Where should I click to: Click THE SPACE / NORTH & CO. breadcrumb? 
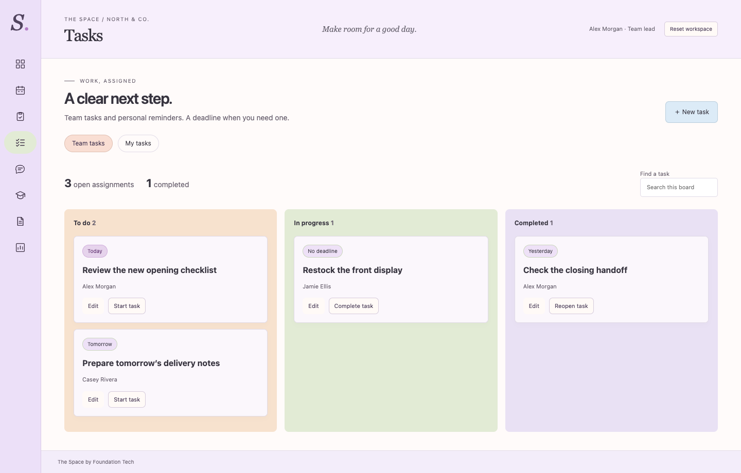click(107, 20)
